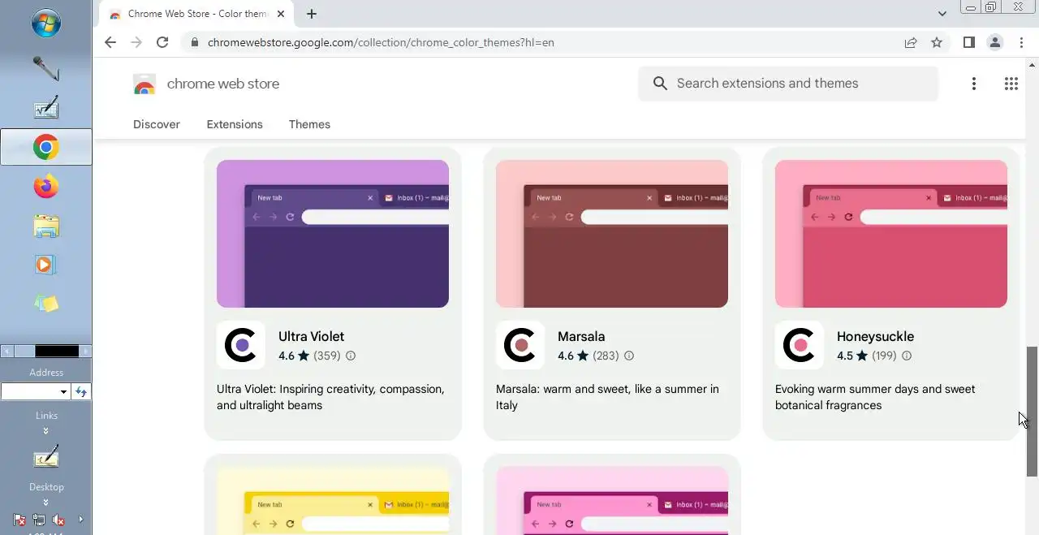Viewport: 1039px width, 535px height.
Task: Click the share page icon
Action: 911,42
